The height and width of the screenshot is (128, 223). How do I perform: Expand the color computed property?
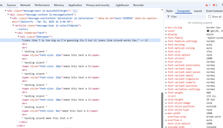(166, 31)
